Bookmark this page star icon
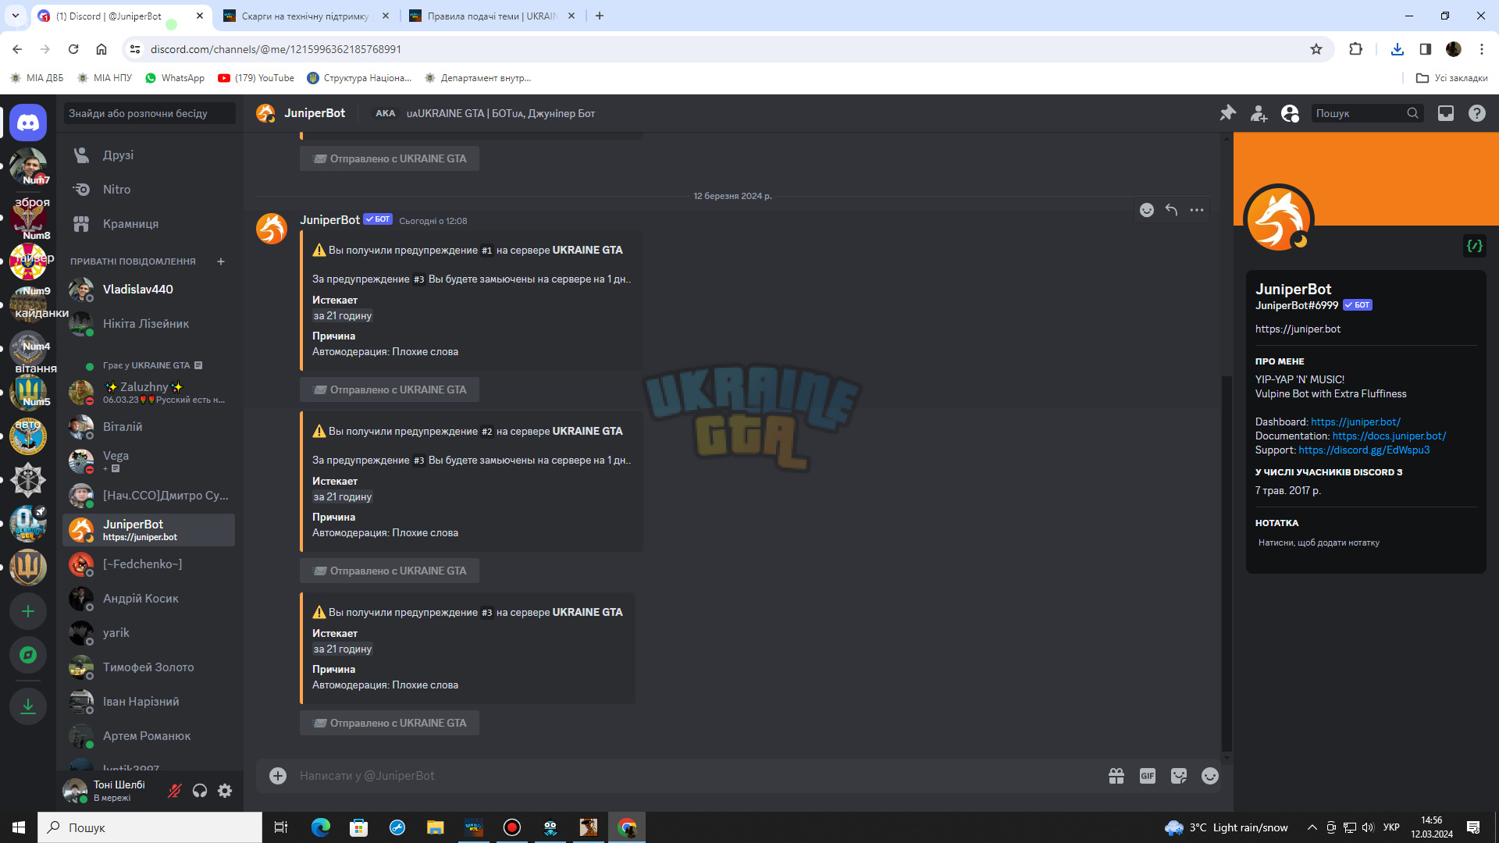This screenshot has width=1499, height=843. pyautogui.click(x=1316, y=49)
